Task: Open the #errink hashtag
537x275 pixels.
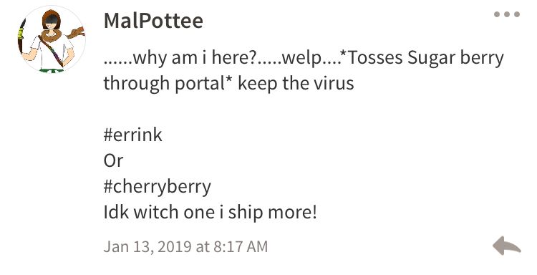Action: (132, 135)
